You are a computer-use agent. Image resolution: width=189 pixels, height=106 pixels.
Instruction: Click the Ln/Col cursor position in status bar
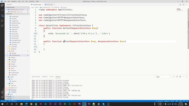159,101
